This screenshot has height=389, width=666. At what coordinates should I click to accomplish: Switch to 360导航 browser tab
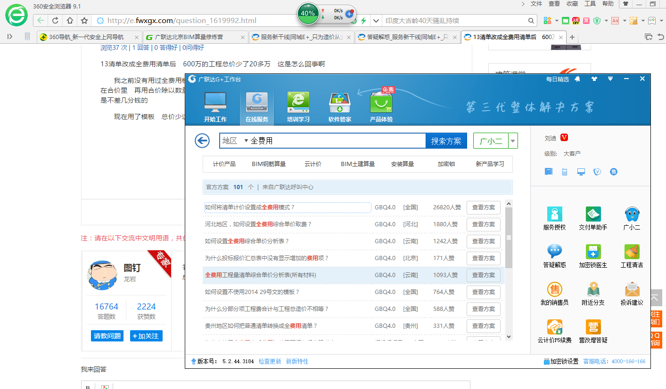(x=90, y=37)
